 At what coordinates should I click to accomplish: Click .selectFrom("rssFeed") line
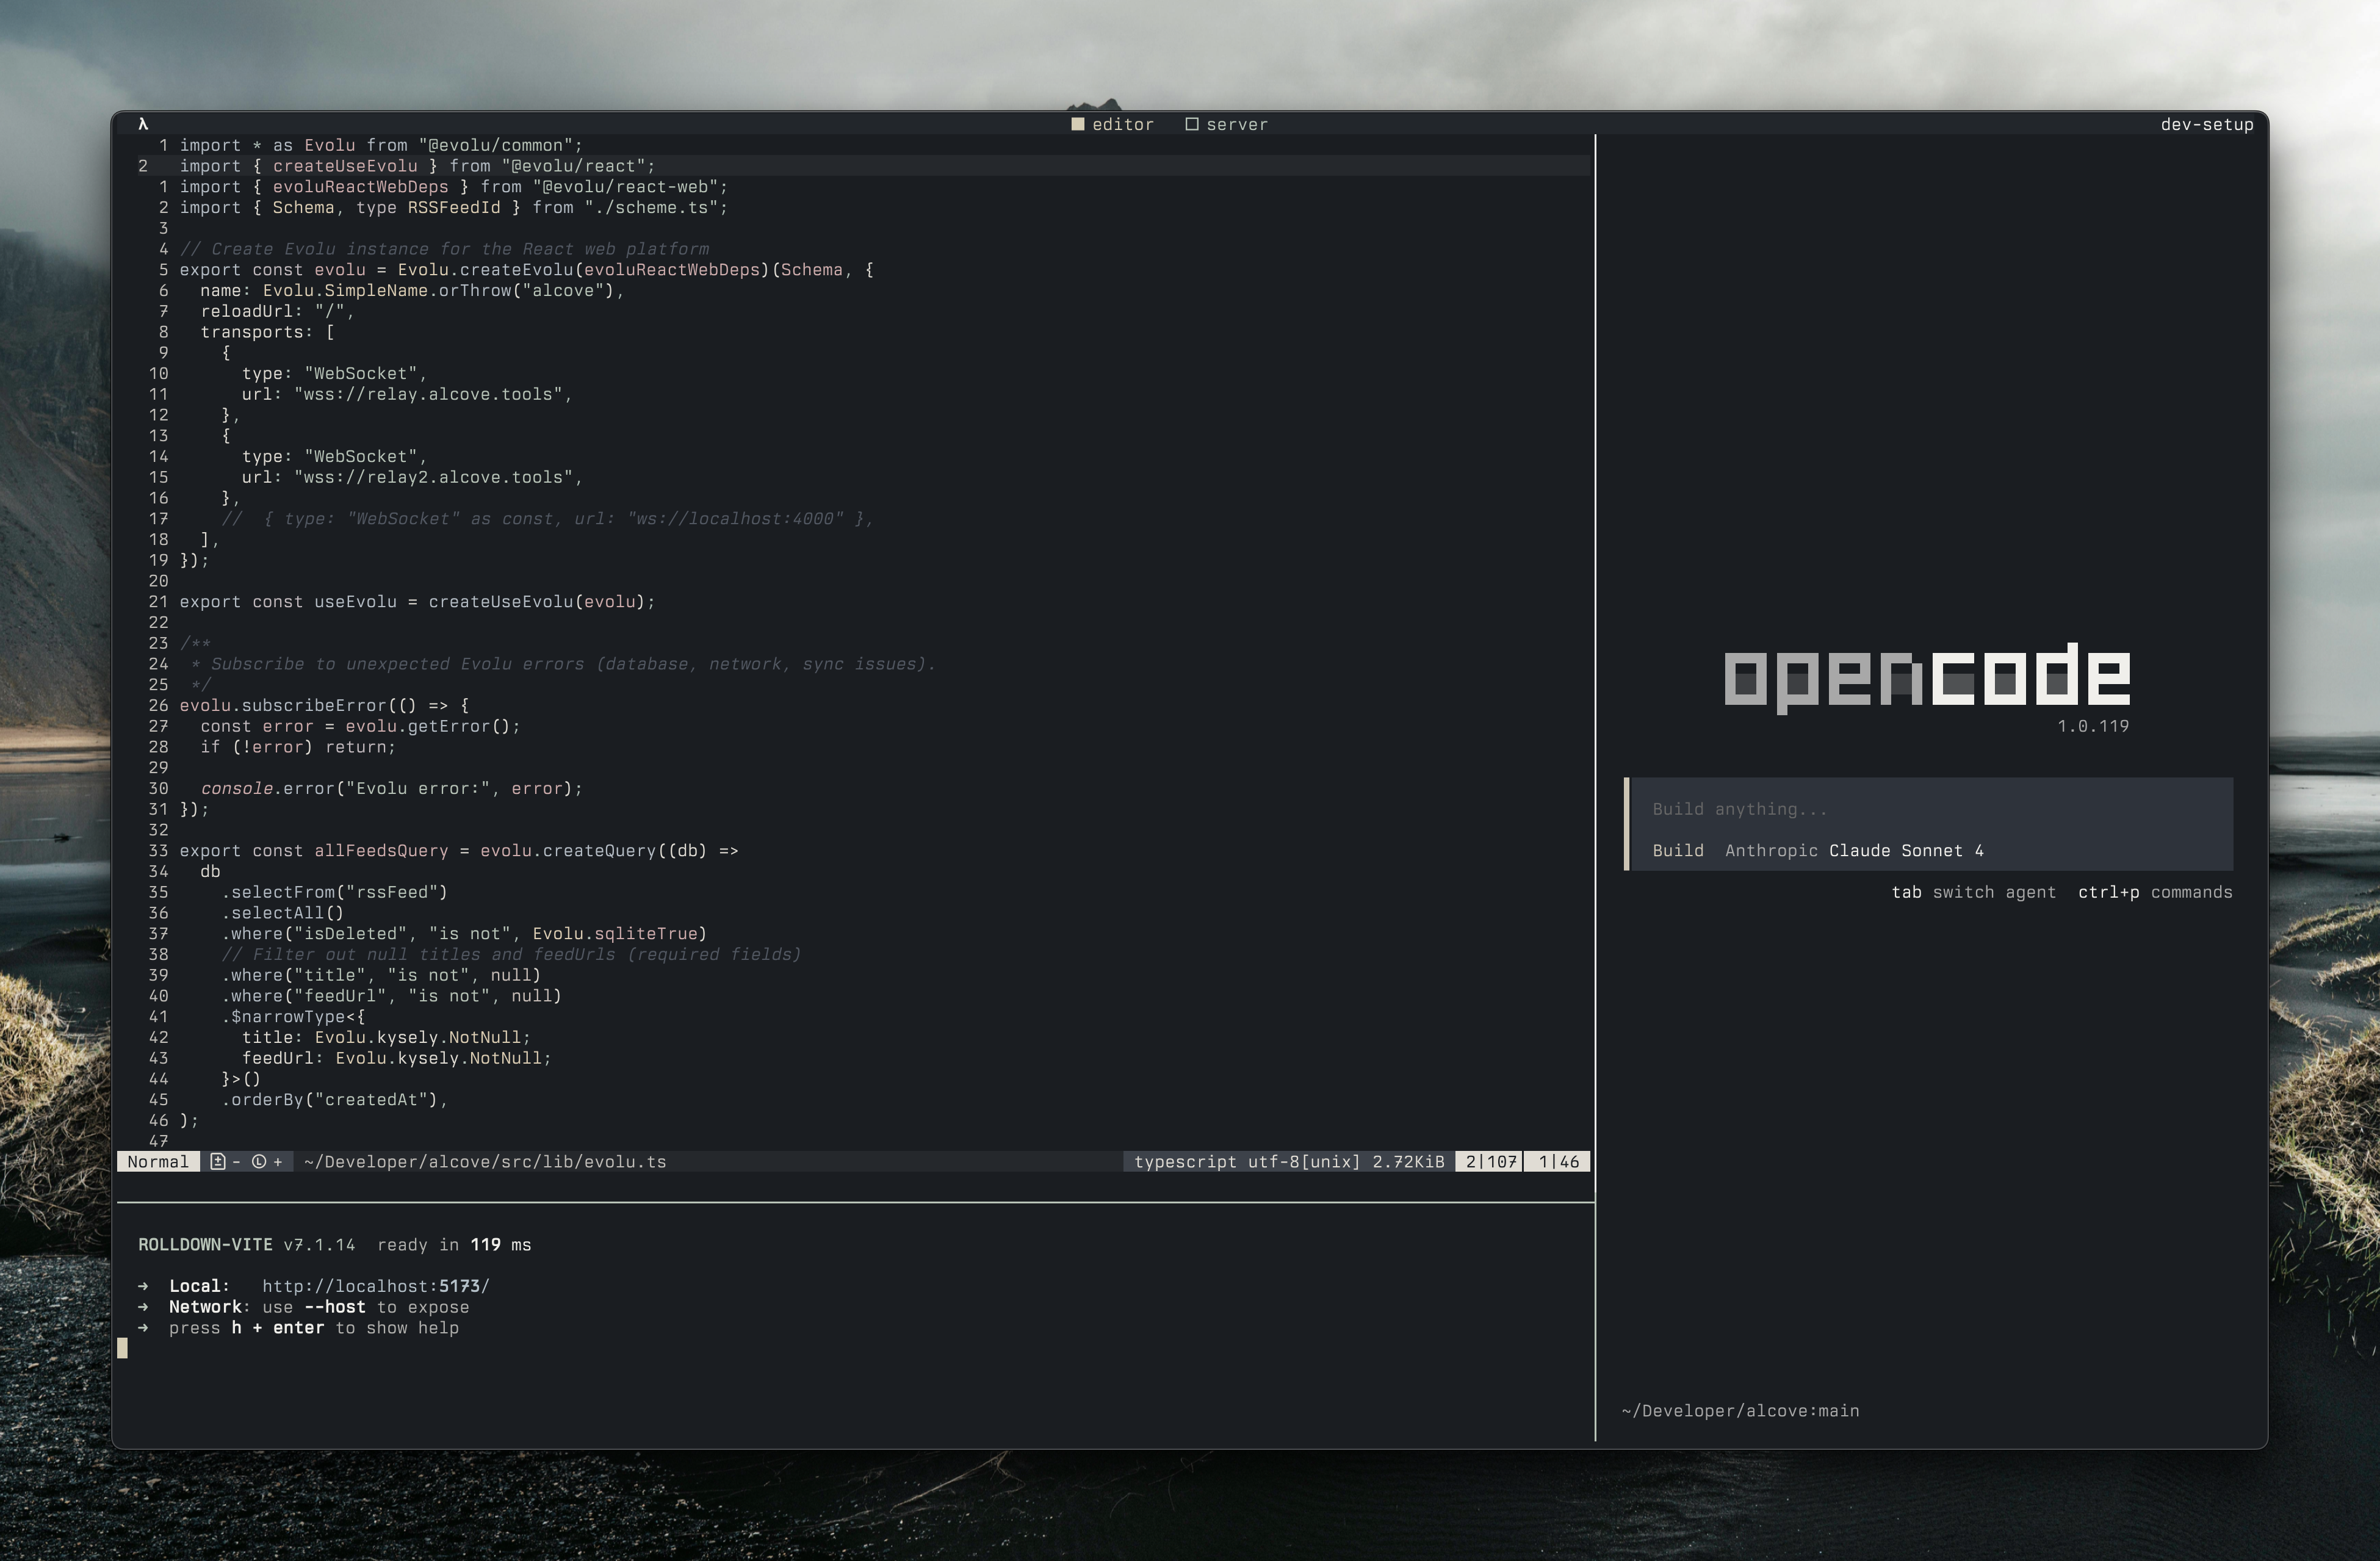pos(334,892)
